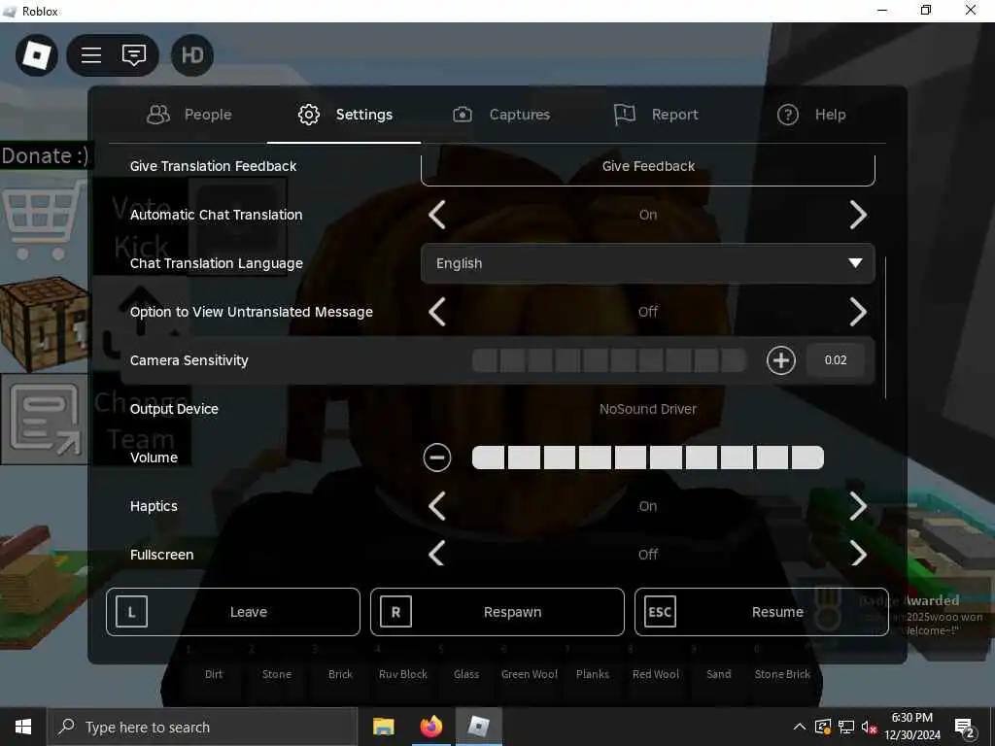Open the notification center icon
This screenshot has width=995, height=746.
click(965, 729)
